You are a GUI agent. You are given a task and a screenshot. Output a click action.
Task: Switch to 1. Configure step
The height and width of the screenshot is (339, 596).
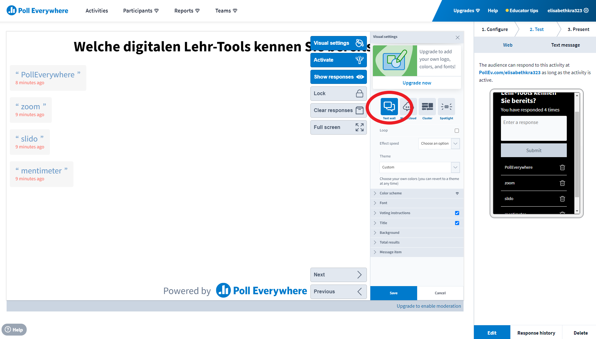click(x=495, y=29)
